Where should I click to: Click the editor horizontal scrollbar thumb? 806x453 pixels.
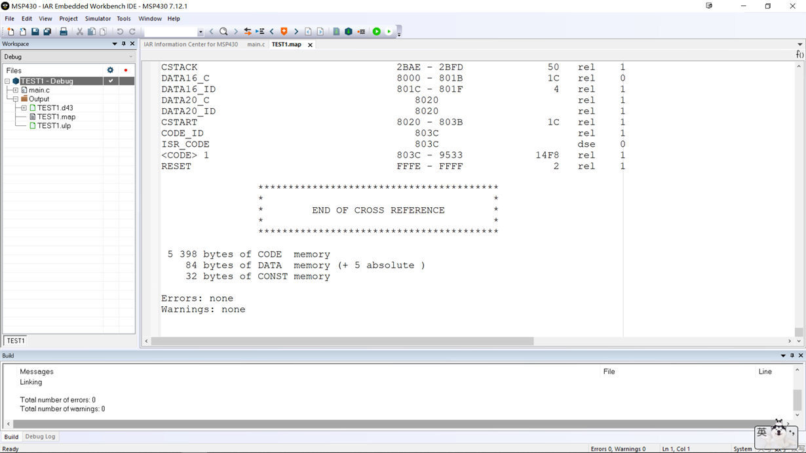342,341
